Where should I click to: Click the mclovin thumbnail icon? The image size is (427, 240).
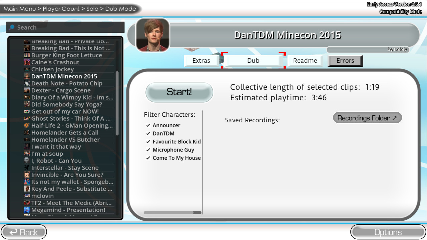27,196
